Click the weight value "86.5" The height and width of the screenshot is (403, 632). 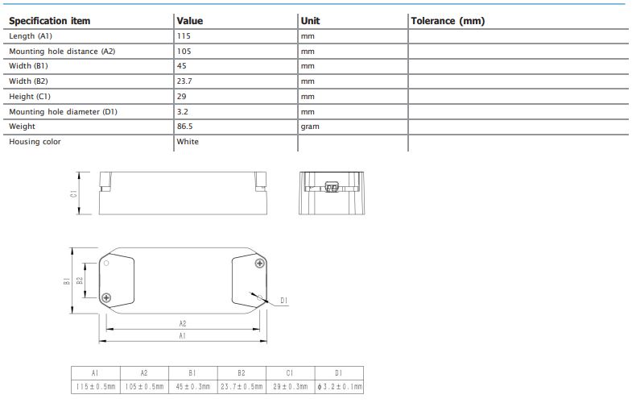point(185,127)
